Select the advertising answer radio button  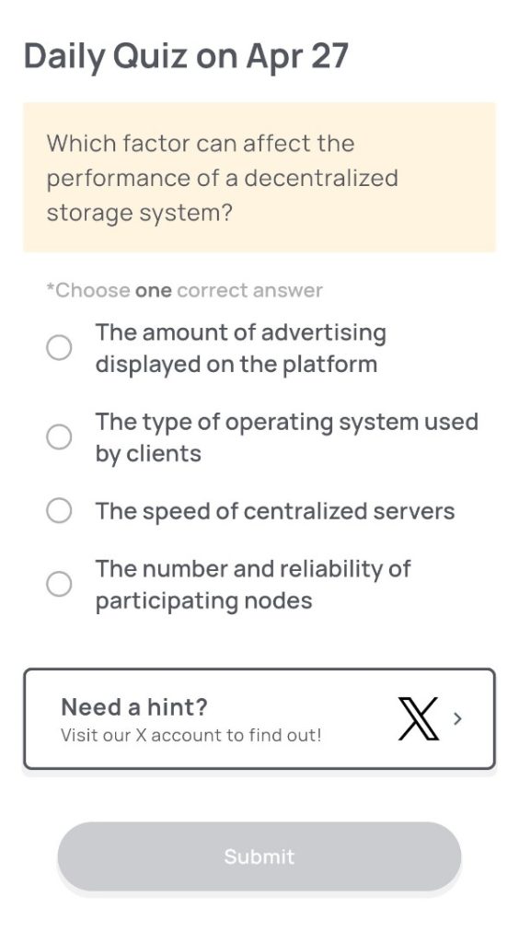[x=59, y=347]
